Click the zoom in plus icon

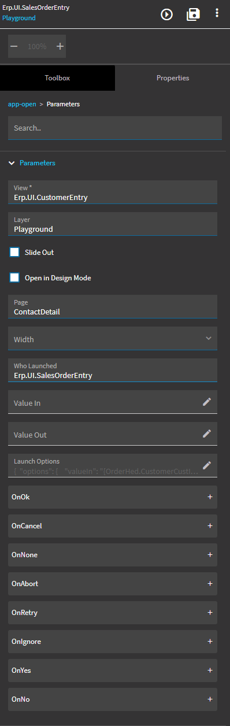pyautogui.click(x=60, y=46)
